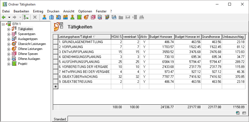The image size is (249, 122).
Task: Click the two-person group toolbar icon
Action: tap(65, 17)
